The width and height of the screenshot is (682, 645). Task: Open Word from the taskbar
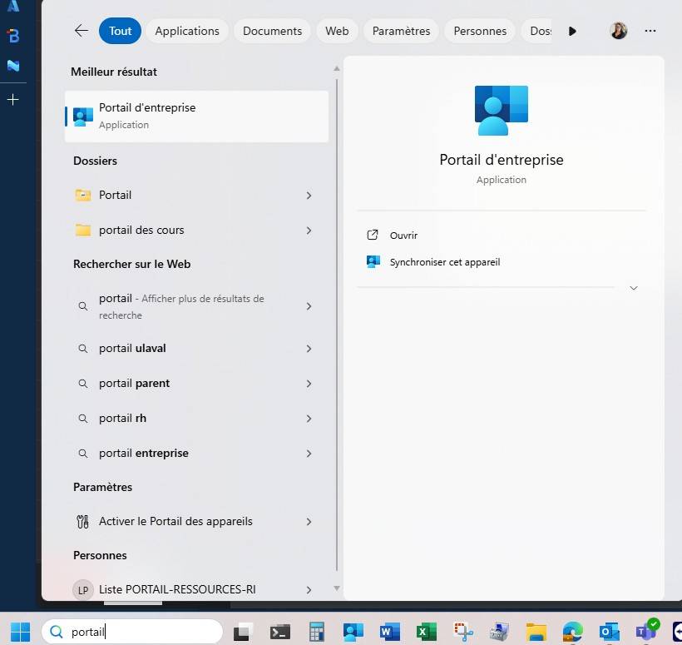(x=389, y=632)
